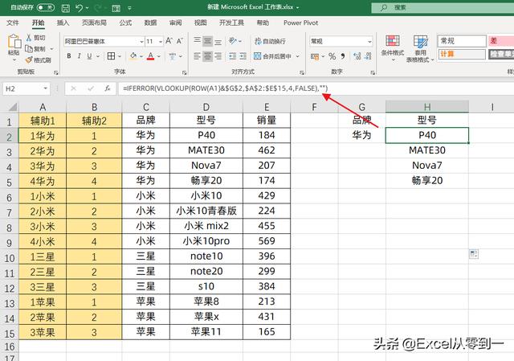Toggle bottom align for cells
Screen dimensions: 514x361
(218, 41)
